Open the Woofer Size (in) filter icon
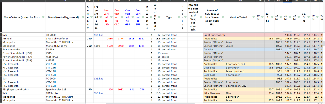The height and width of the screenshot is (104, 325). [159, 17]
